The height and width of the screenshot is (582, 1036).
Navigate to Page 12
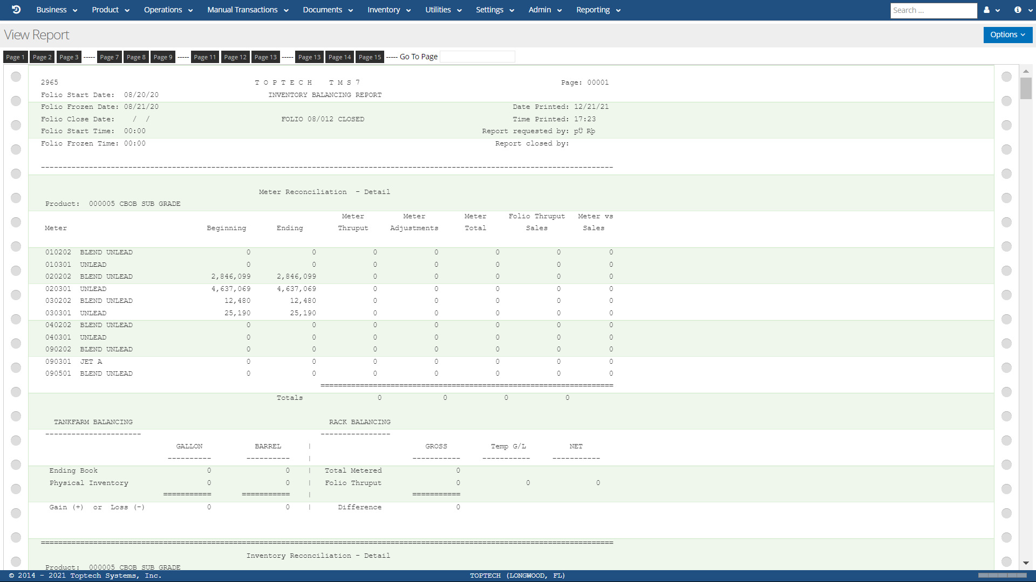[x=235, y=57]
